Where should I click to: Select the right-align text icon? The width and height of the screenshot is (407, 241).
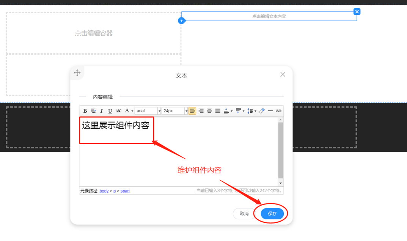point(201,111)
